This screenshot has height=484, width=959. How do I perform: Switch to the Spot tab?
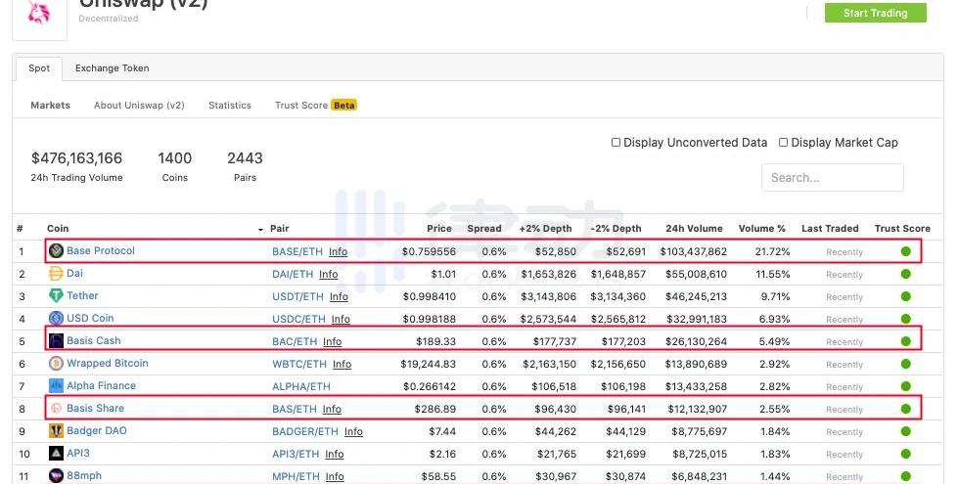coord(39,68)
